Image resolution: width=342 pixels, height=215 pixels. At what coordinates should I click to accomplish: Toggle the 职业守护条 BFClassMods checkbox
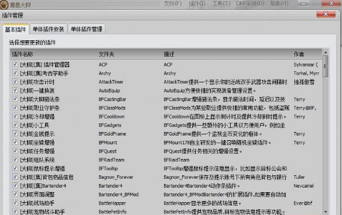pyautogui.click(x=15, y=107)
